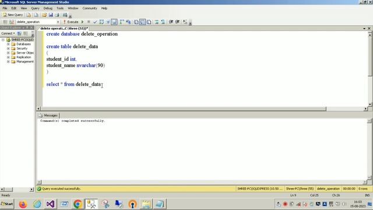Toggle IntelliSense Enabled button
Viewport: 373px width, 210px height.
[114, 22]
